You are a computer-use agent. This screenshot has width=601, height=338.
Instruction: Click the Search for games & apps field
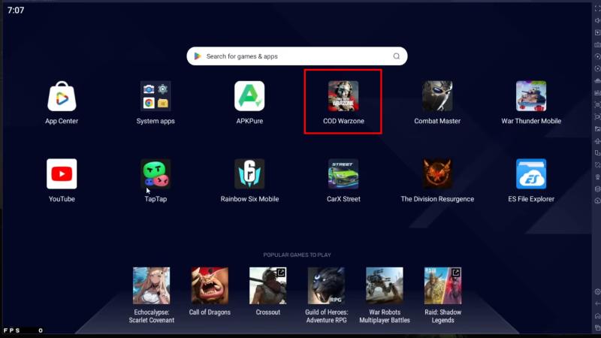297,56
